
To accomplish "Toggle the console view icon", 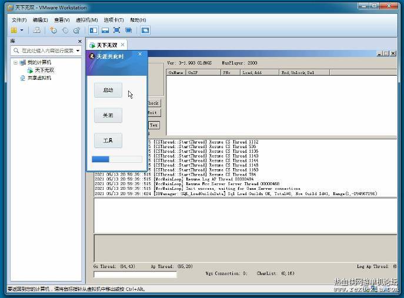I will coord(145,31).
